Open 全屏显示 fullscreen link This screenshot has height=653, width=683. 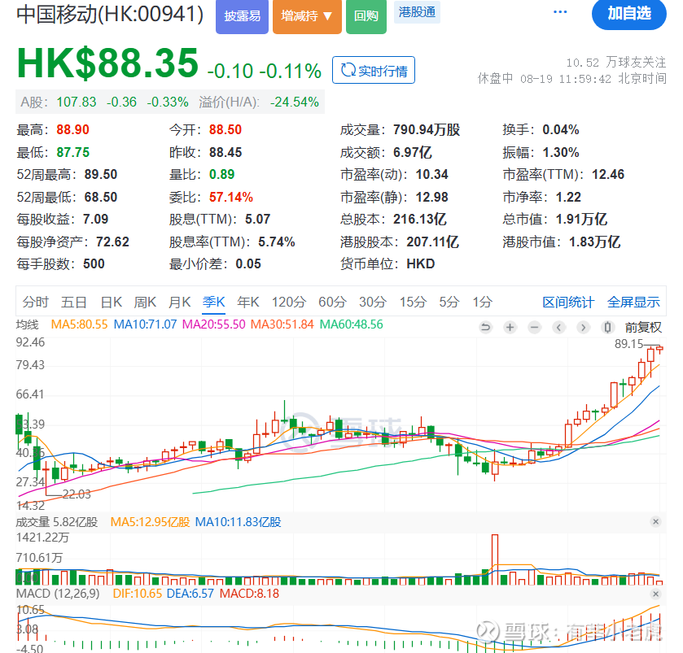(x=634, y=302)
